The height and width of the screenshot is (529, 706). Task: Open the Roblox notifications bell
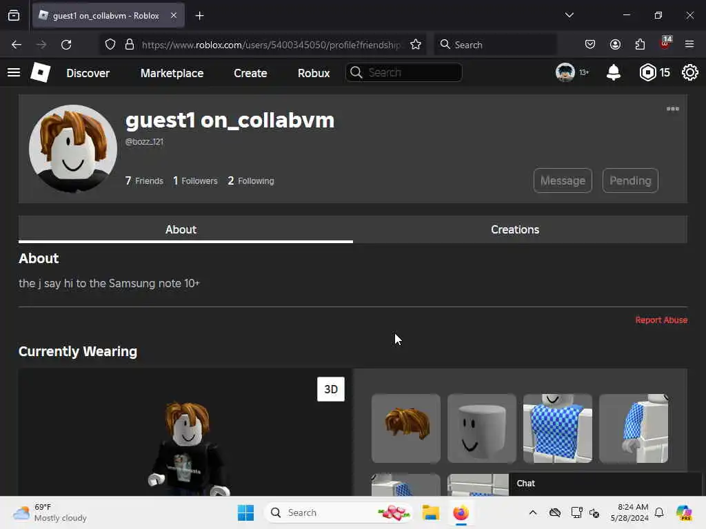pos(613,72)
